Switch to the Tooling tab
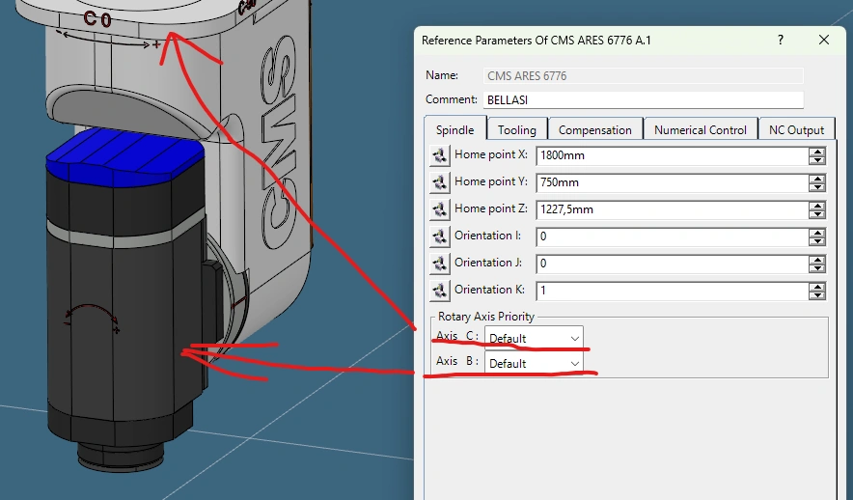 (517, 129)
